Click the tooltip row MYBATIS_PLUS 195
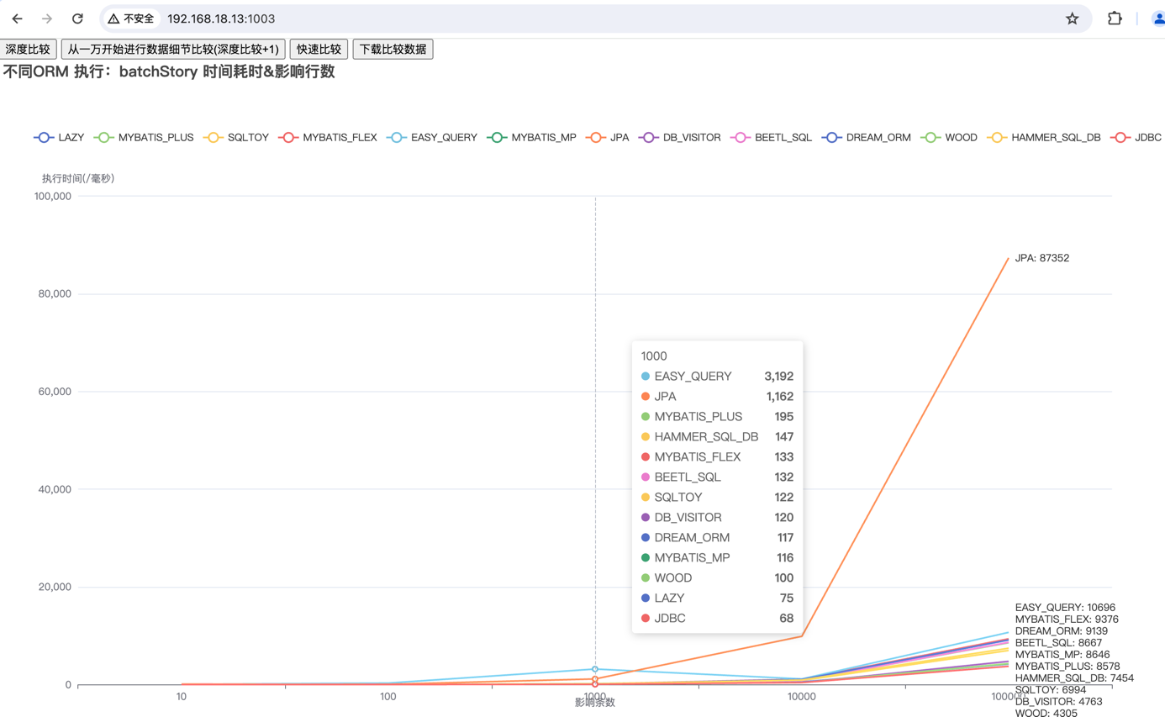The width and height of the screenshot is (1165, 717). click(x=717, y=417)
